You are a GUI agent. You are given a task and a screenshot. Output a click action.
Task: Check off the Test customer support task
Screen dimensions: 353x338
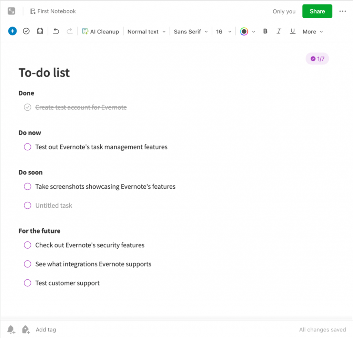pos(28,283)
